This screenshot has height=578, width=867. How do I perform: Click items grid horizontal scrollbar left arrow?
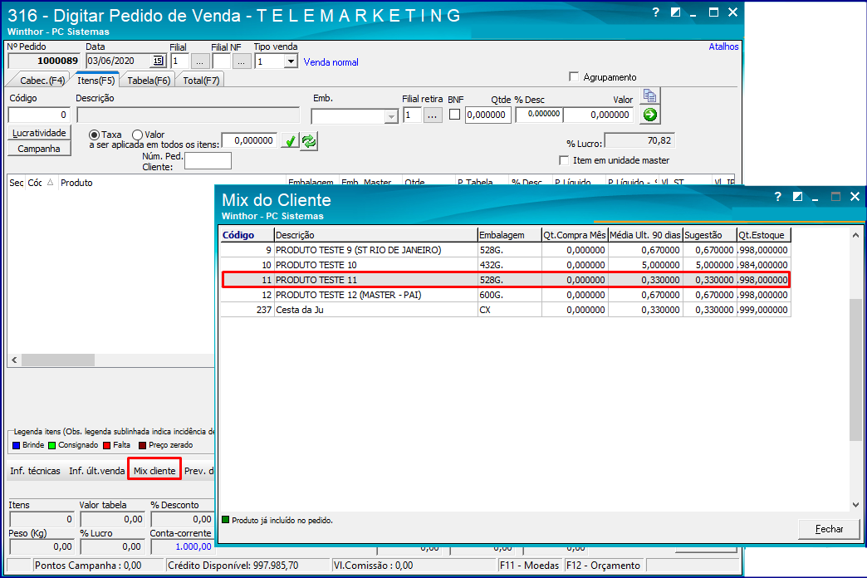tap(14, 360)
